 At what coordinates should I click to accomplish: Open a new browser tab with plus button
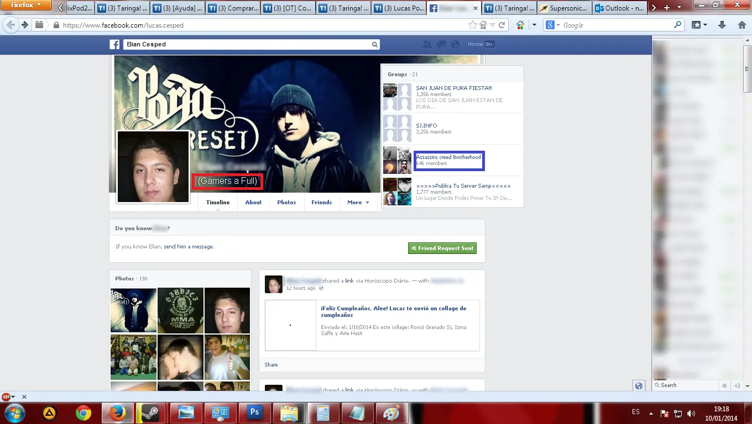pos(667,8)
